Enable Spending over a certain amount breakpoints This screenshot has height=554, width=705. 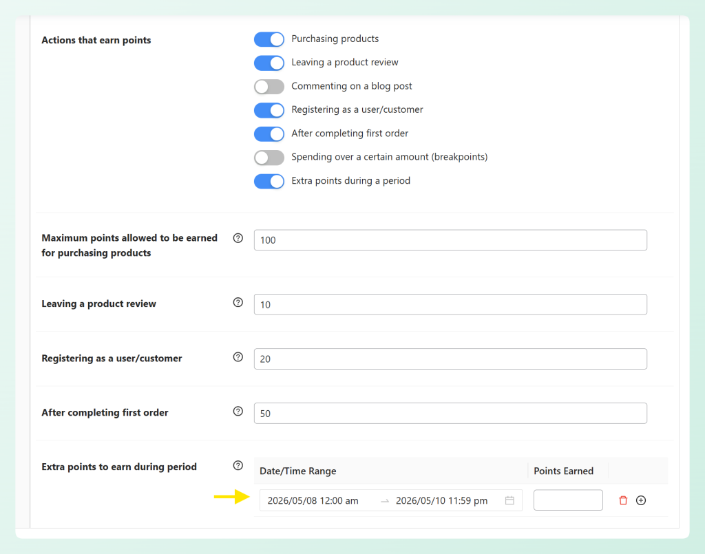tap(269, 157)
